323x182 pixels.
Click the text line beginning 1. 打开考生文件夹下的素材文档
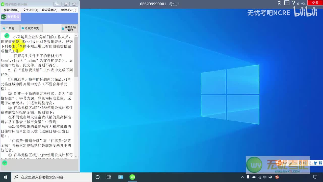[35, 56]
